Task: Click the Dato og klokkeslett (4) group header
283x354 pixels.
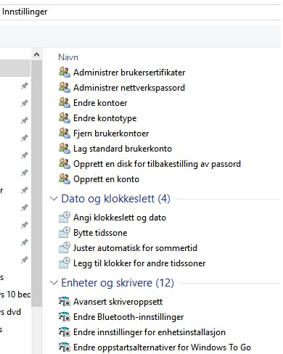Action: point(115,199)
